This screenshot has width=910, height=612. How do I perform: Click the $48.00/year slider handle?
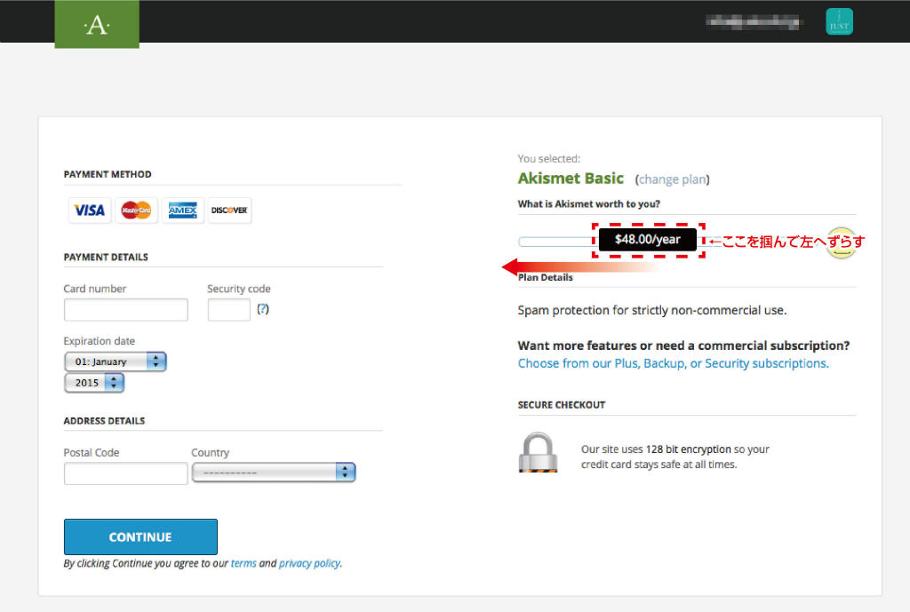coord(648,240)
